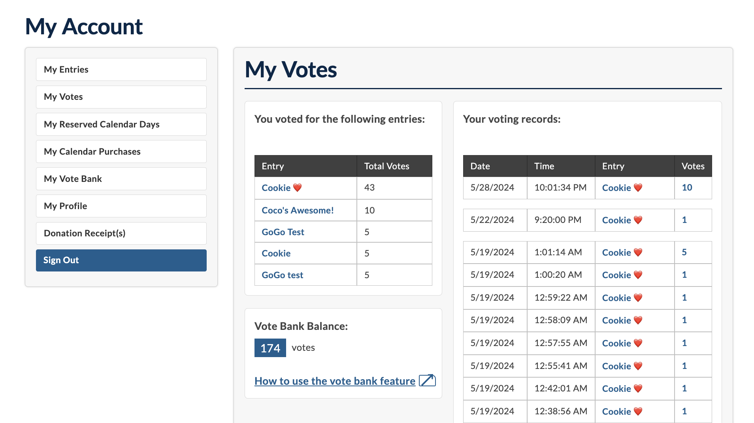754x423 pixels.
Task: Go to My Reserved Calendar Days
Action: pyautogui.click(x=121, y=124)
